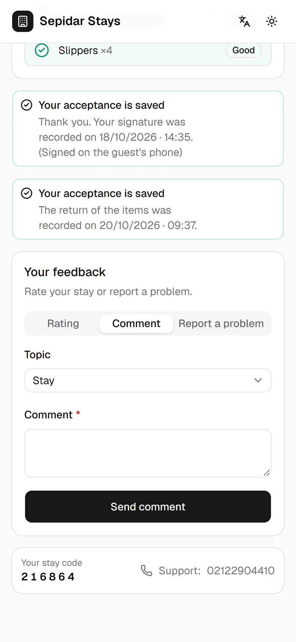Select the Comment tab
Viewport: 296px width, 642px height.
(136, 323)
